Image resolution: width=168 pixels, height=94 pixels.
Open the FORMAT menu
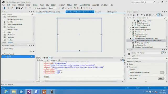coord(62,5)
